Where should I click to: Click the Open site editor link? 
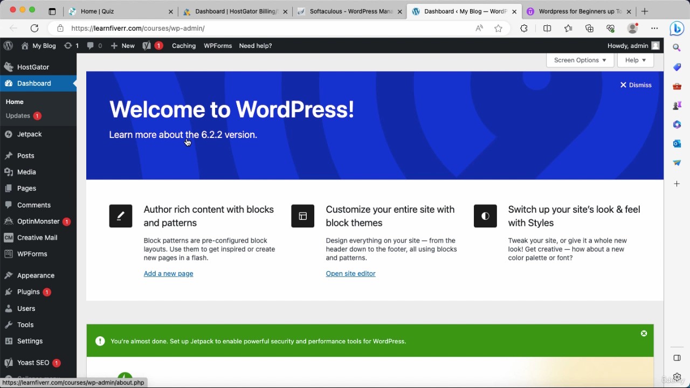[350, 274]
